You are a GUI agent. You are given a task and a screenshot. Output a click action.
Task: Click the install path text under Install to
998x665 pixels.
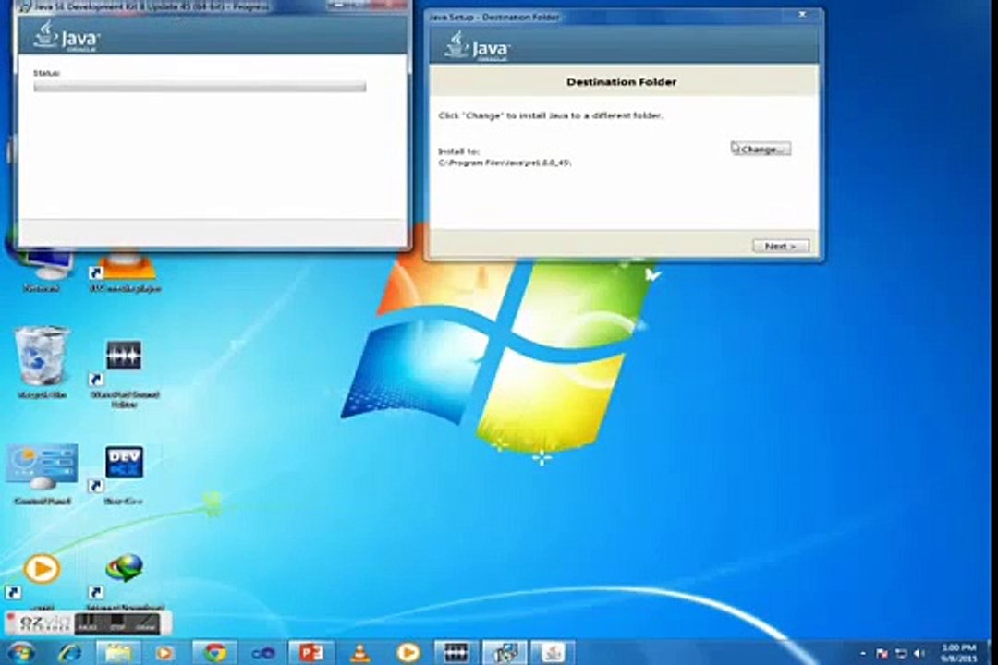[505, 163]
